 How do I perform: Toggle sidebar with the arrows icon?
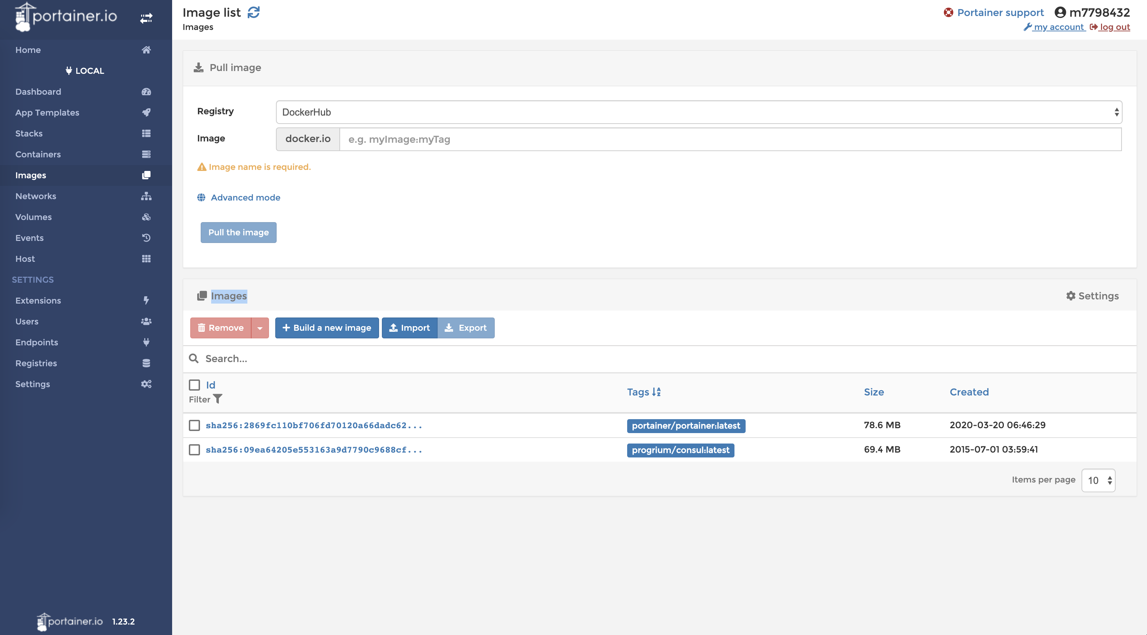[x=146, y=18]
